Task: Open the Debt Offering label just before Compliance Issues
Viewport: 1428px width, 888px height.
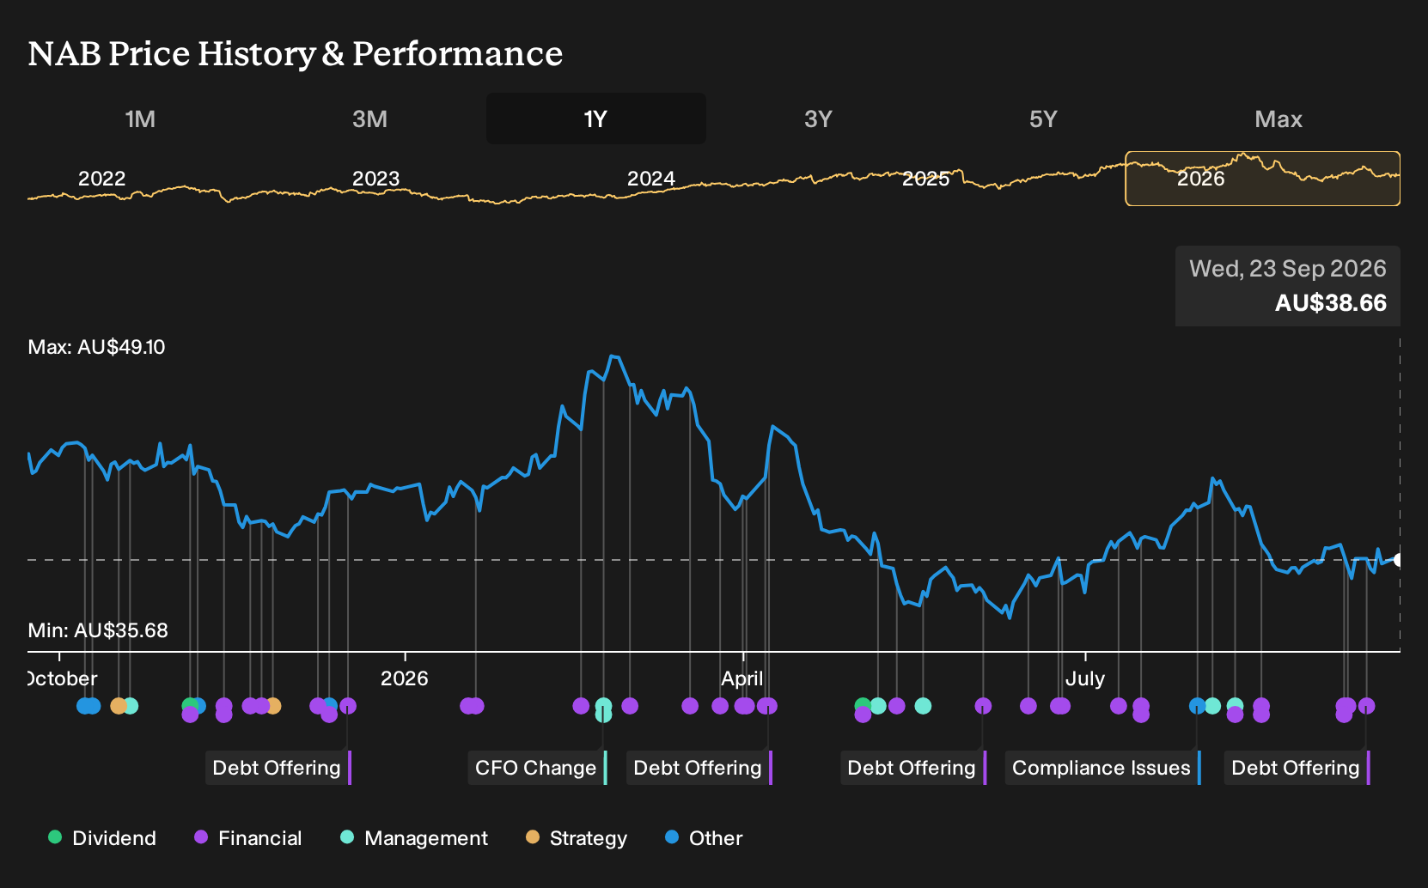Action: tap(913, 768)
